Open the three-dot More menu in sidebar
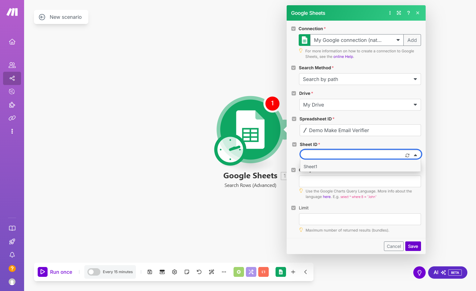Screen dimensions: 476x291 pos(12,131)
